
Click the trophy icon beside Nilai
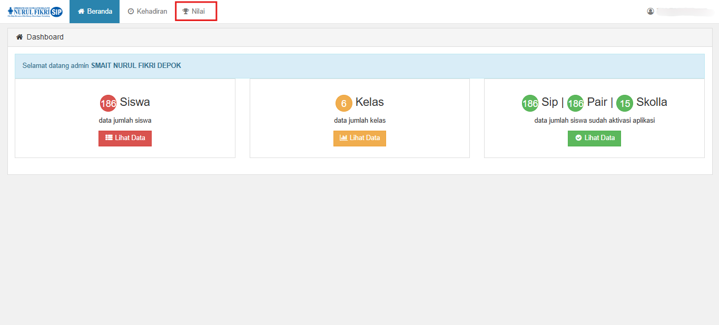coord(185,12)
